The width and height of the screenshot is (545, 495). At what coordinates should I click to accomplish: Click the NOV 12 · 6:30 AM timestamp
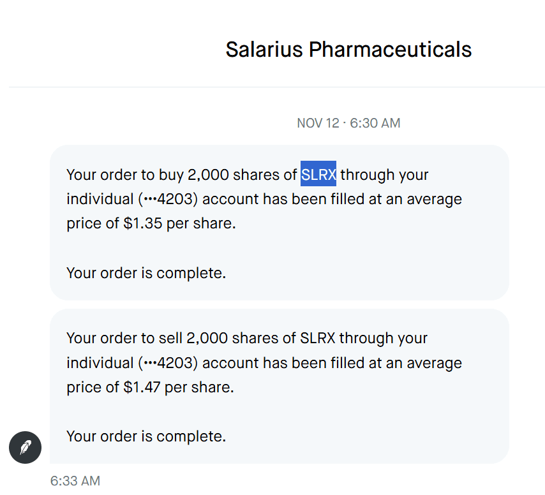click(x=348, y=123)
